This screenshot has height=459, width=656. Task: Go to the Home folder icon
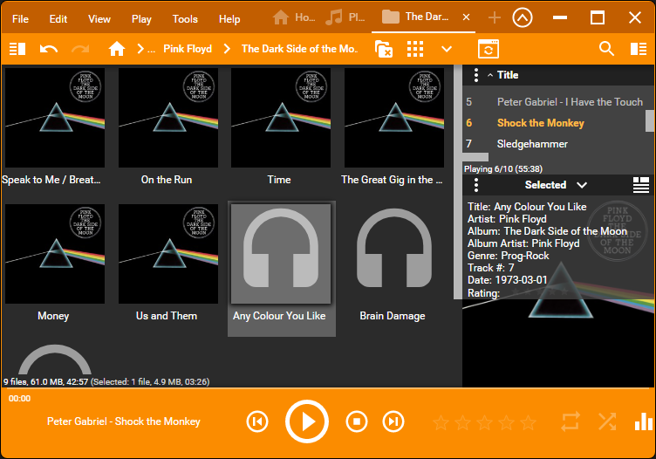117,49
